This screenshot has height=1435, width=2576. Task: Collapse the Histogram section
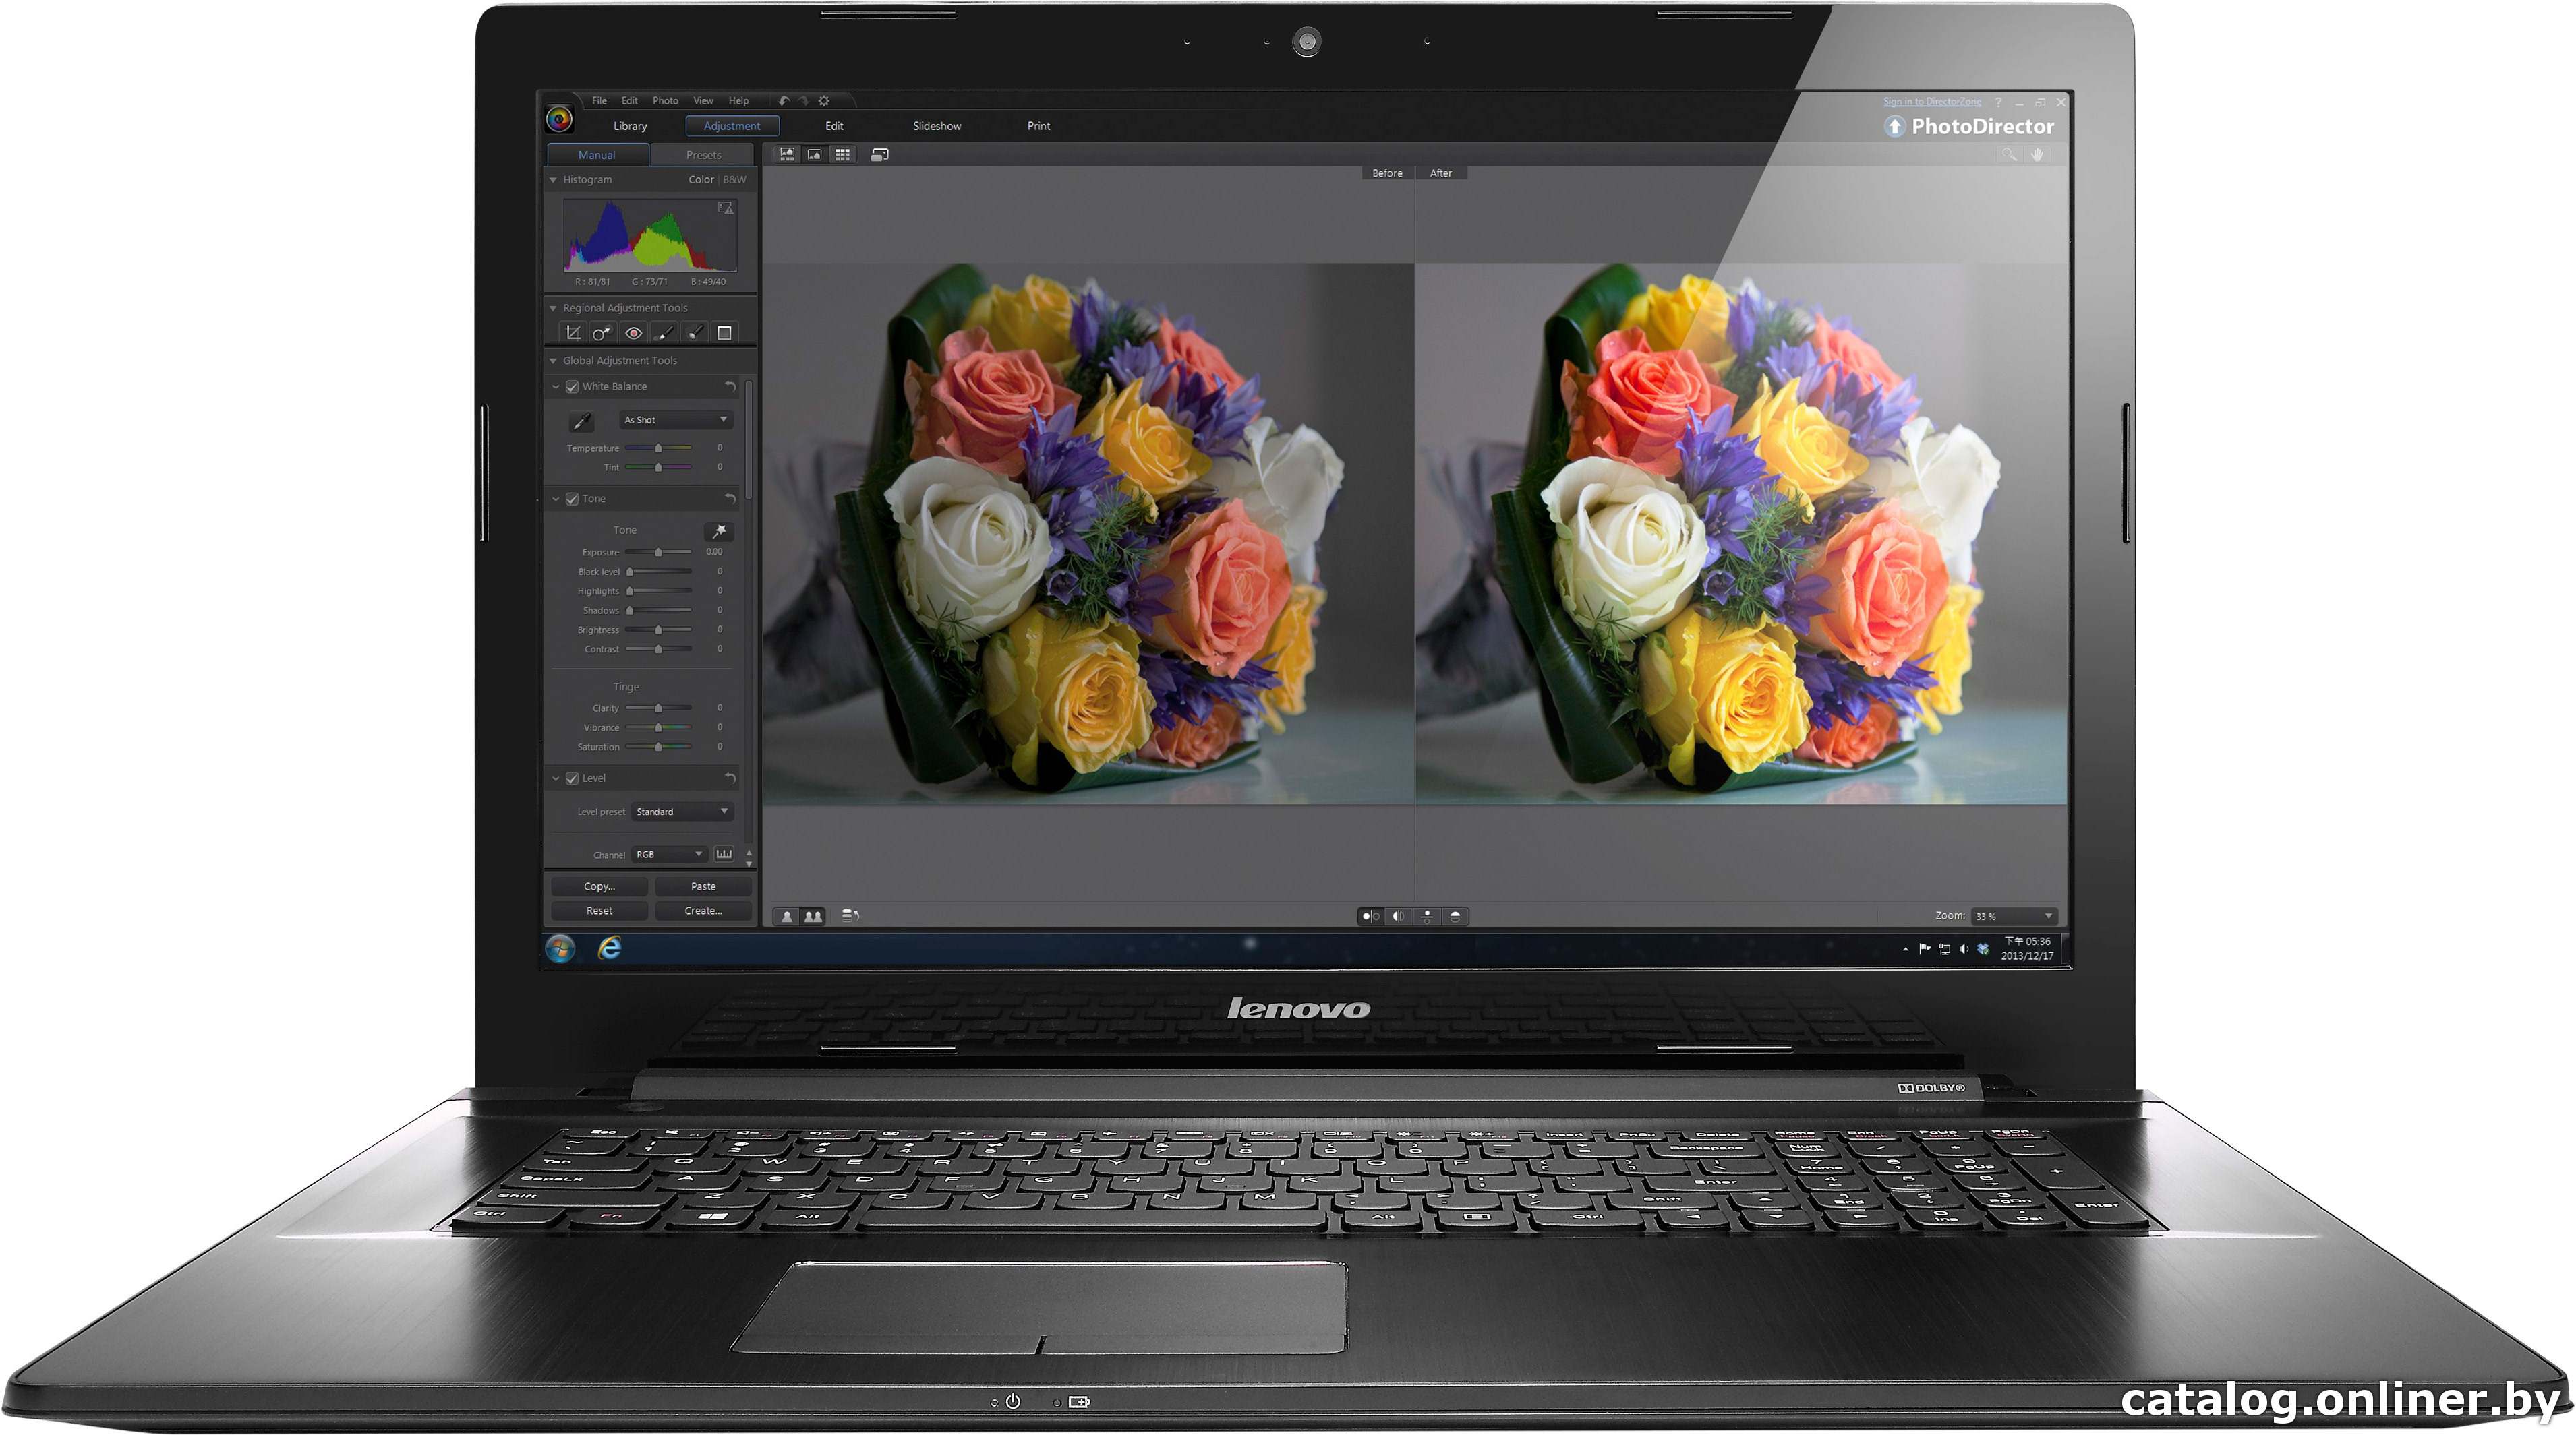pyautogui.click(x=553, y=180)
